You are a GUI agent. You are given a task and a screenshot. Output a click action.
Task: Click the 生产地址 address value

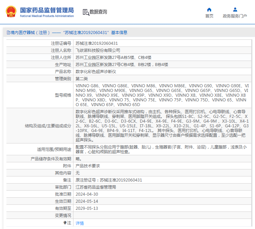122,65
